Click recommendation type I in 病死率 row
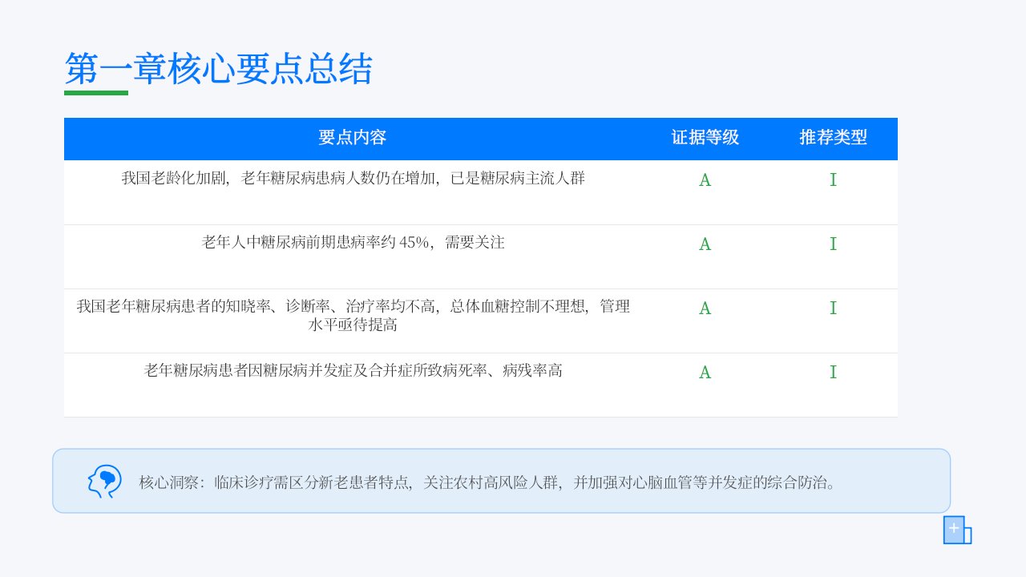Image resolution: width=1026 pixels, height=577 pixels. coord(834,373)
